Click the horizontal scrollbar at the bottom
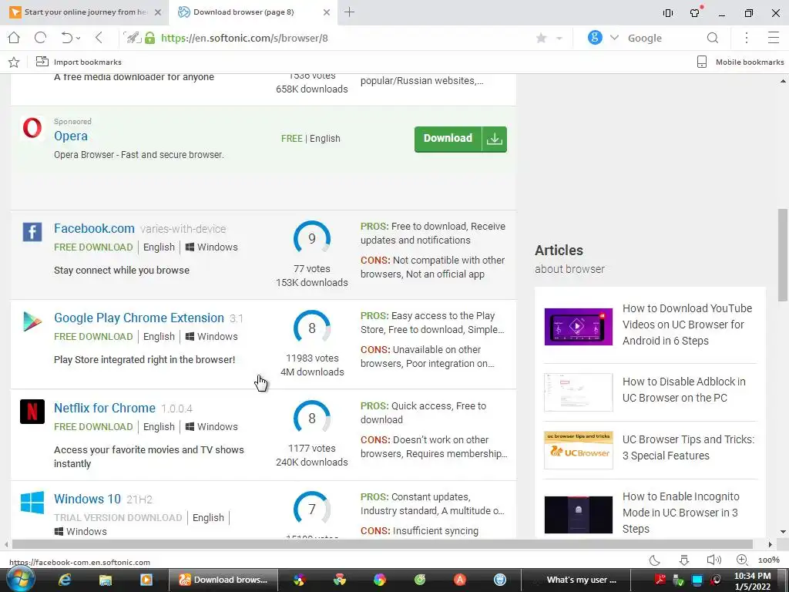Screen dimensions: 789x592 coord(382,544)
